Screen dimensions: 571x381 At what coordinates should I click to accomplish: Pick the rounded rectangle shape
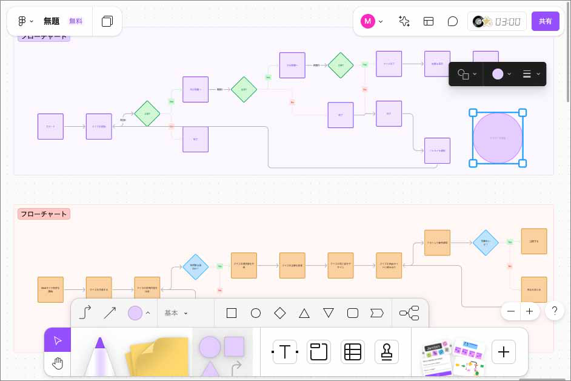352,313
